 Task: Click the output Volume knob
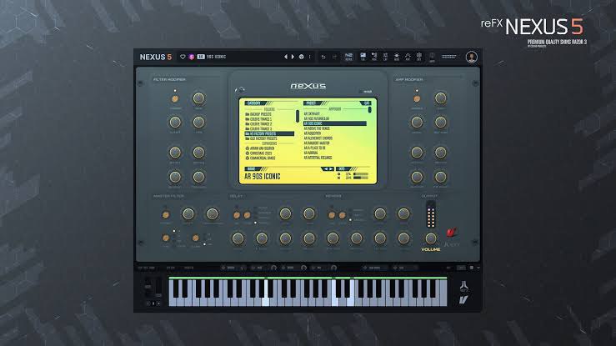point(431,238)
